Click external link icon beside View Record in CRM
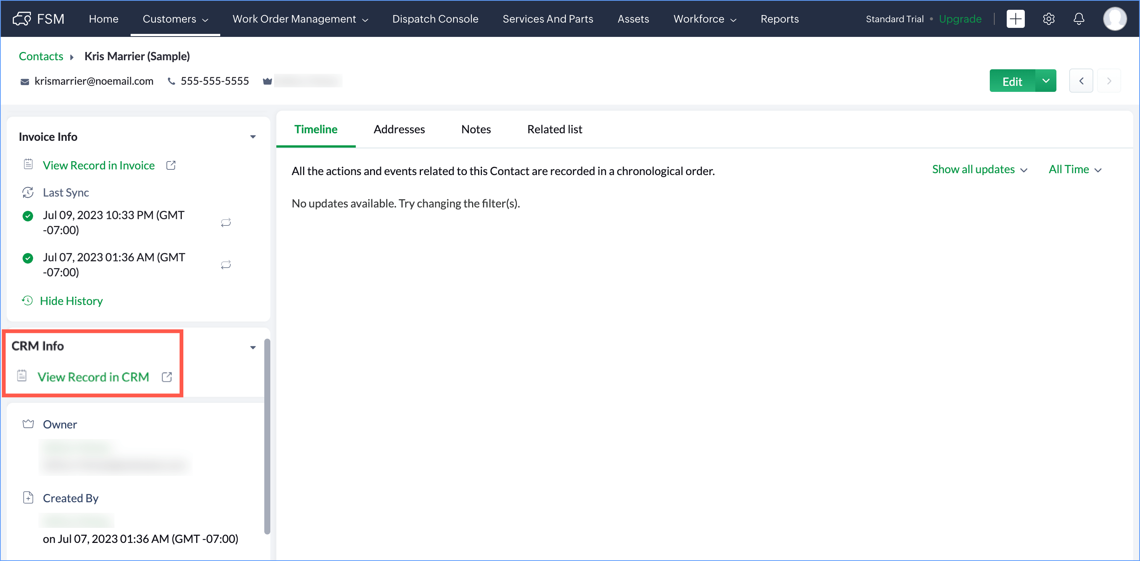Viewport: 1140px width, 561px height. (x=167, y=377)
